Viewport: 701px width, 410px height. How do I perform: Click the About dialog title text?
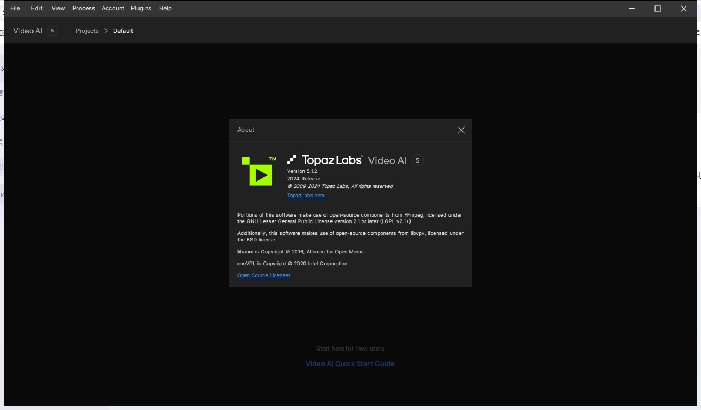[x=246, y=130]
